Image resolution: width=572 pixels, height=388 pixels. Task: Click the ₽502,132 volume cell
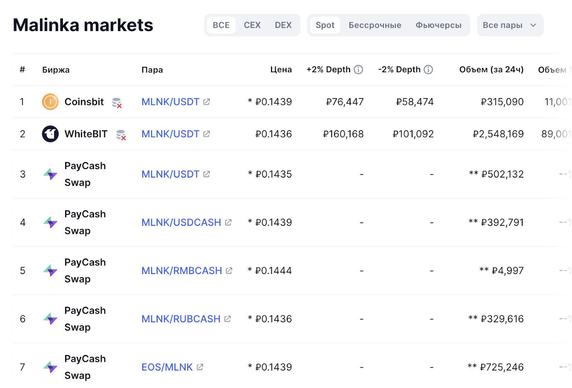click(502, 174)
